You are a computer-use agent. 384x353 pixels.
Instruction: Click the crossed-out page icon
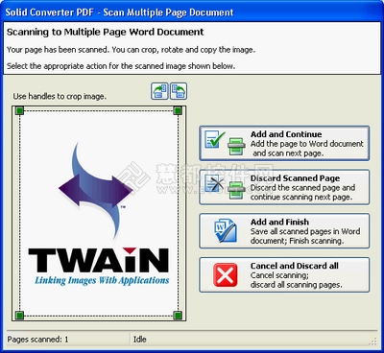pos(214,183)
